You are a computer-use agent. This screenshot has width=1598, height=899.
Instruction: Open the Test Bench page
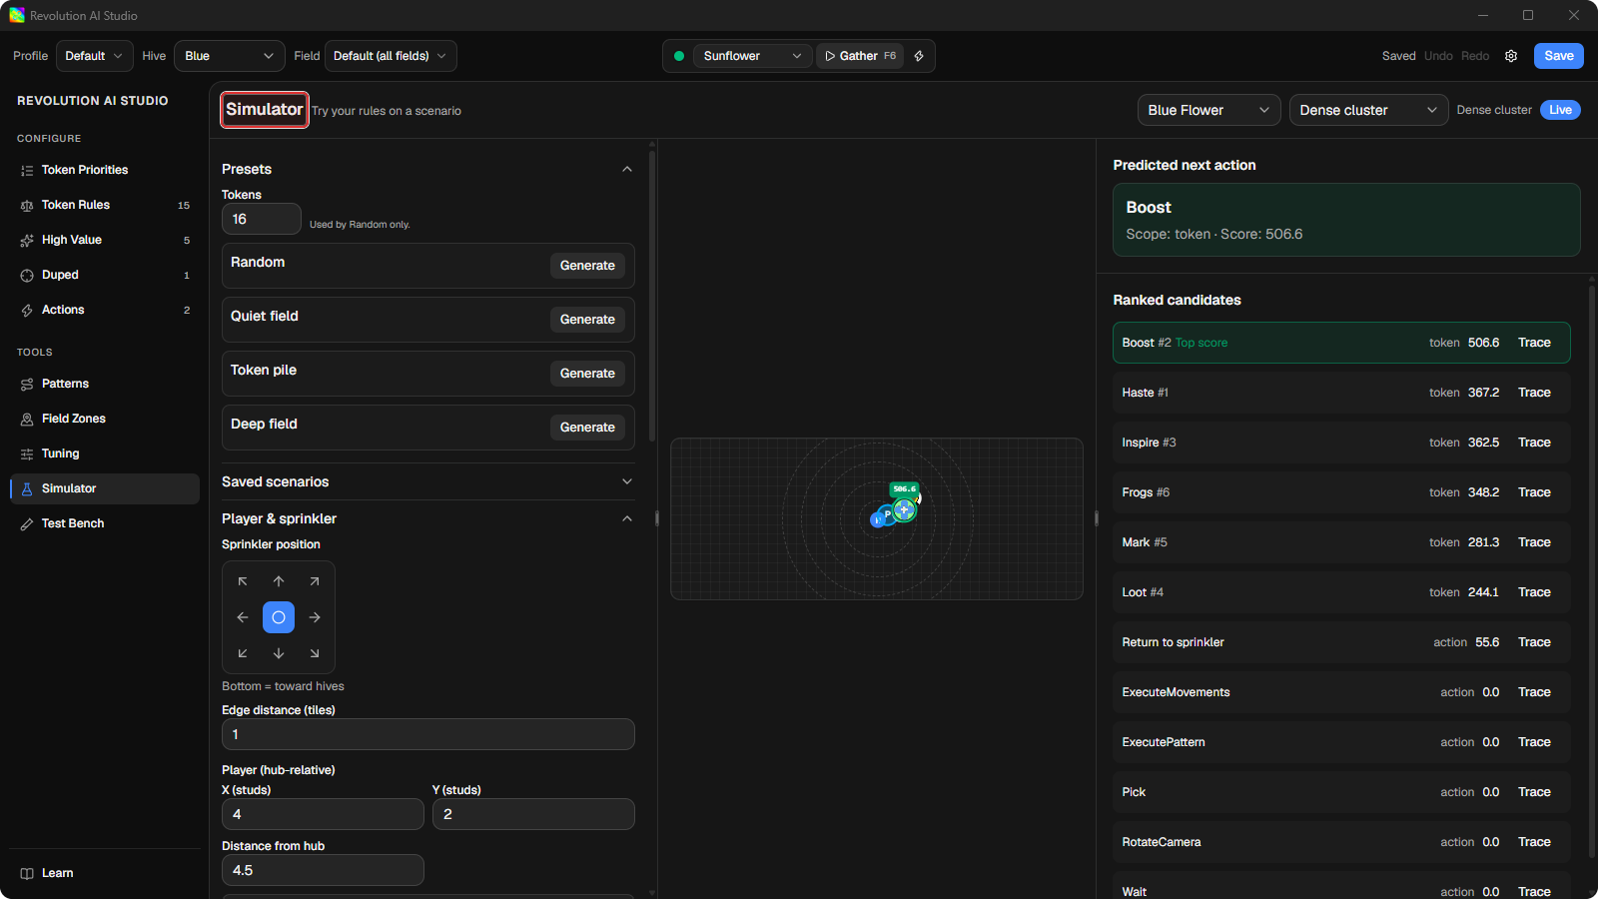tap(105, 523)
